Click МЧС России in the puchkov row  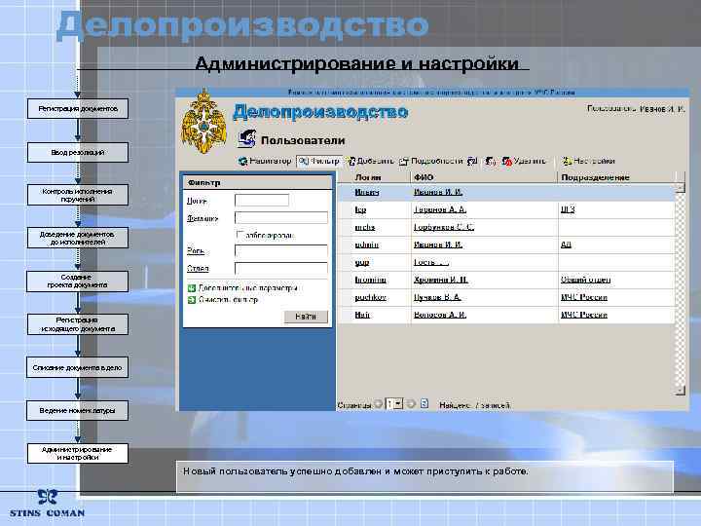584,297
